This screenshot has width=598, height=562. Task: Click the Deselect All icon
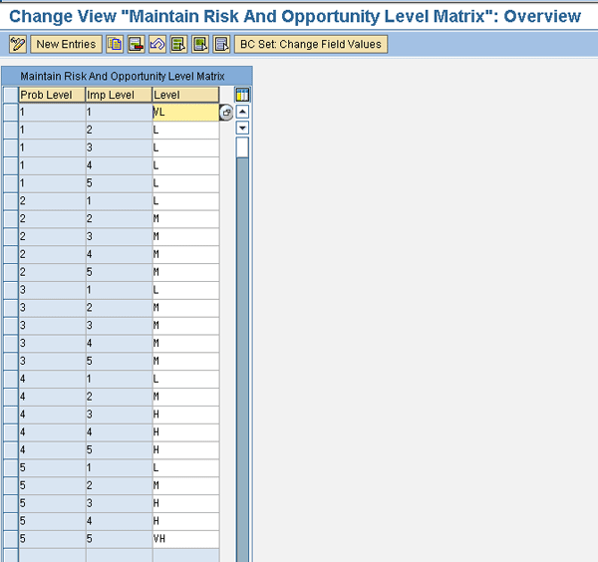click(221, 44)
